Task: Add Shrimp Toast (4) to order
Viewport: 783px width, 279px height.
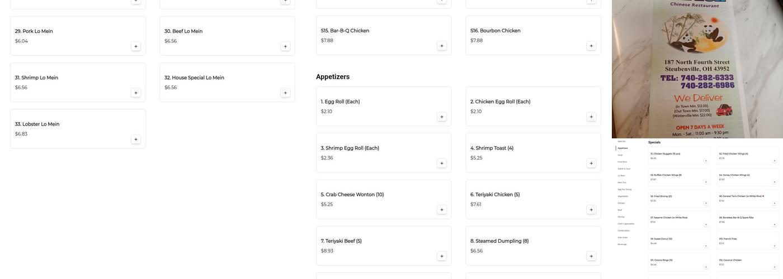Action: coord(591,163)
